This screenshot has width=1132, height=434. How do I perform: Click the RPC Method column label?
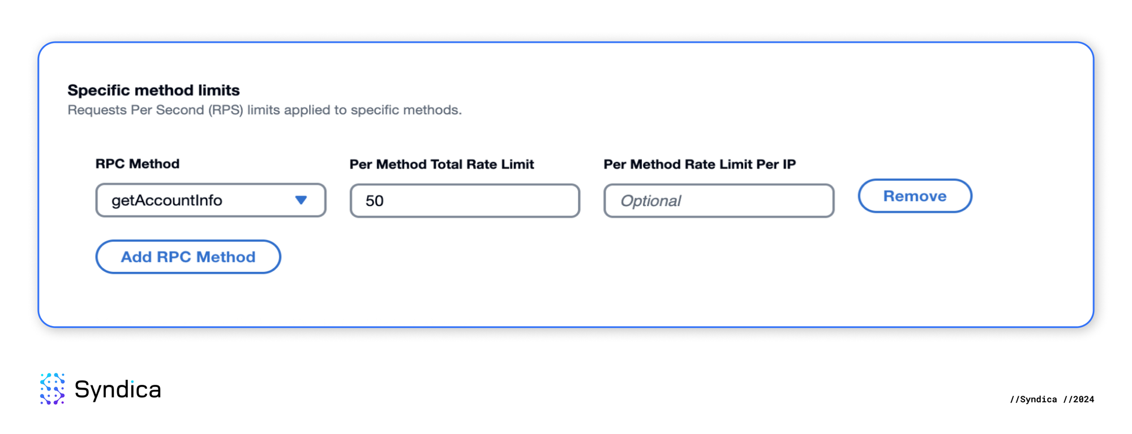coord(138,164)
